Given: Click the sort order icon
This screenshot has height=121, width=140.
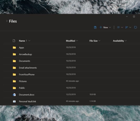Looking at the screenshot, I should pos(127,27).
